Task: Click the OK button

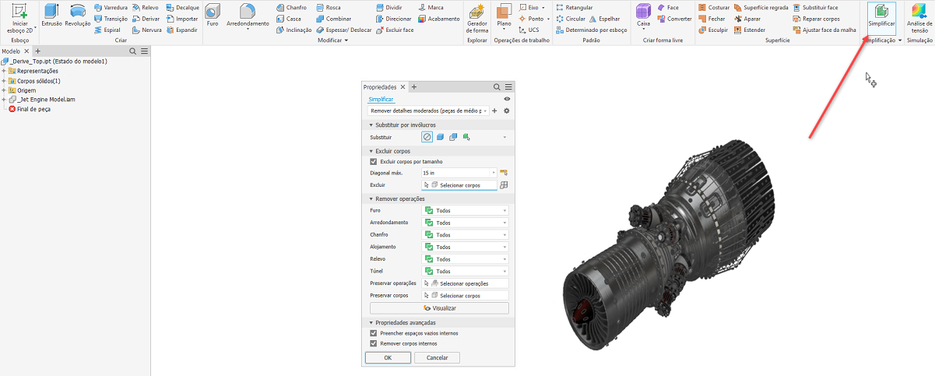Action: 388,357
